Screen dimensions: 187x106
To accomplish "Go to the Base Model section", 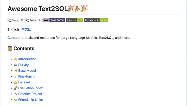I will (x=27, y=71).
